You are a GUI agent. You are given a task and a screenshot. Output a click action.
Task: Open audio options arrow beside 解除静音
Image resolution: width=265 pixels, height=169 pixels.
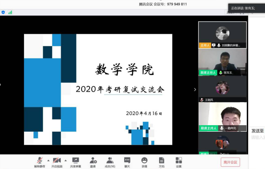(48, 160)
